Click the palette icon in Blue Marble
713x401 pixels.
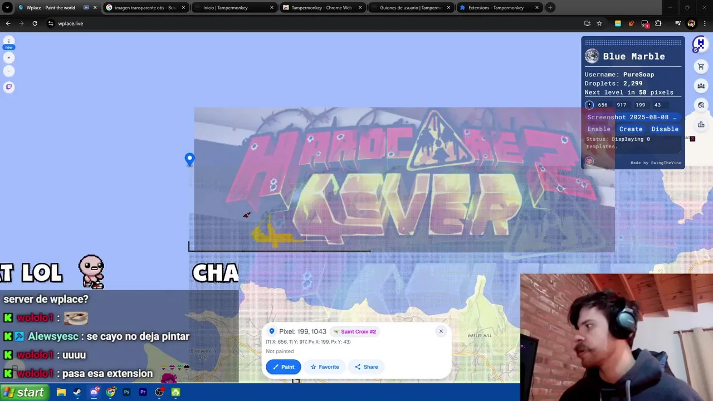tap(589, 162)
